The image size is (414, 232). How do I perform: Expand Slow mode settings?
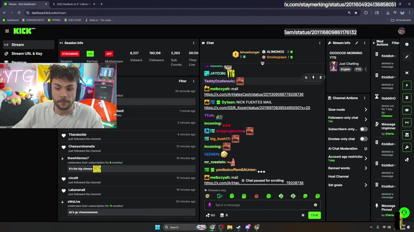pos(366,110)
